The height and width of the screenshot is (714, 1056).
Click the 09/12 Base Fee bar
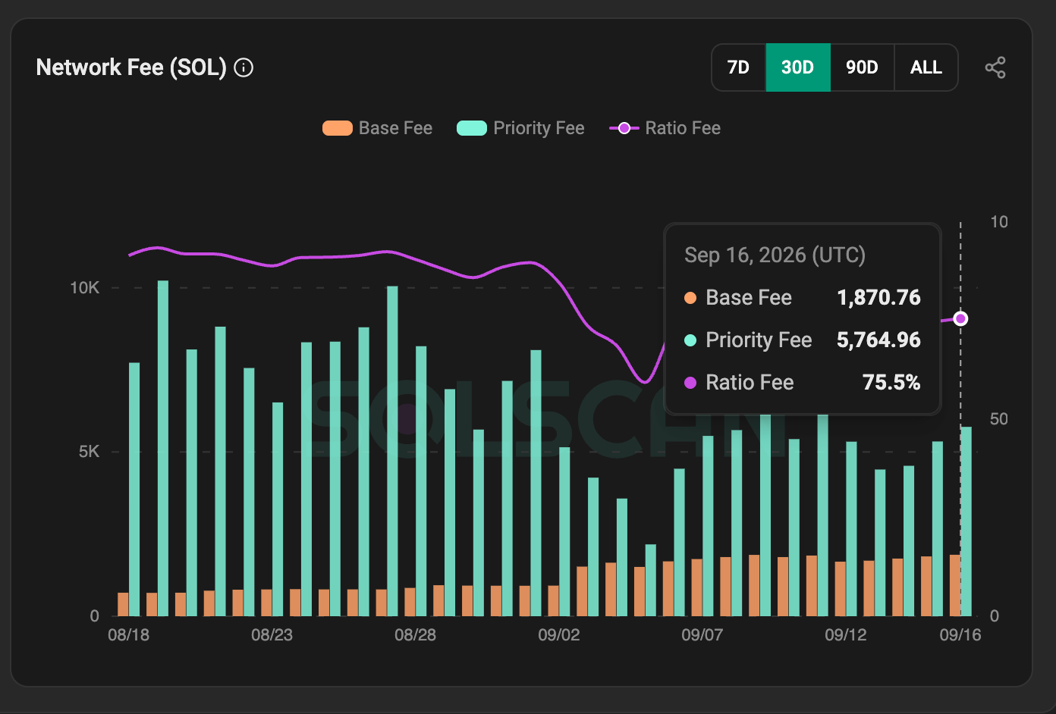pos(840,589)
